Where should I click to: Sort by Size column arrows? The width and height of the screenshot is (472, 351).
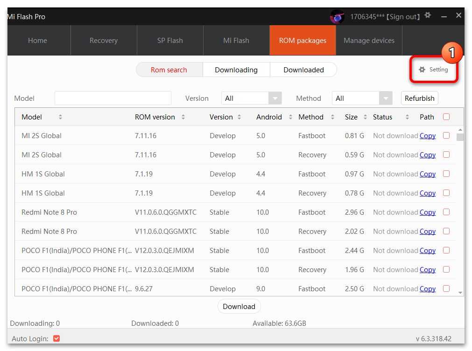point(365,117)
